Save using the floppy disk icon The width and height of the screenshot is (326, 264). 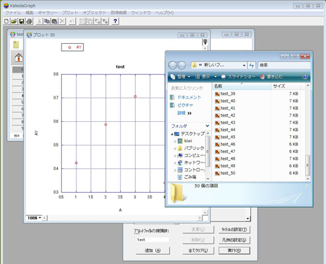(22, 21)
